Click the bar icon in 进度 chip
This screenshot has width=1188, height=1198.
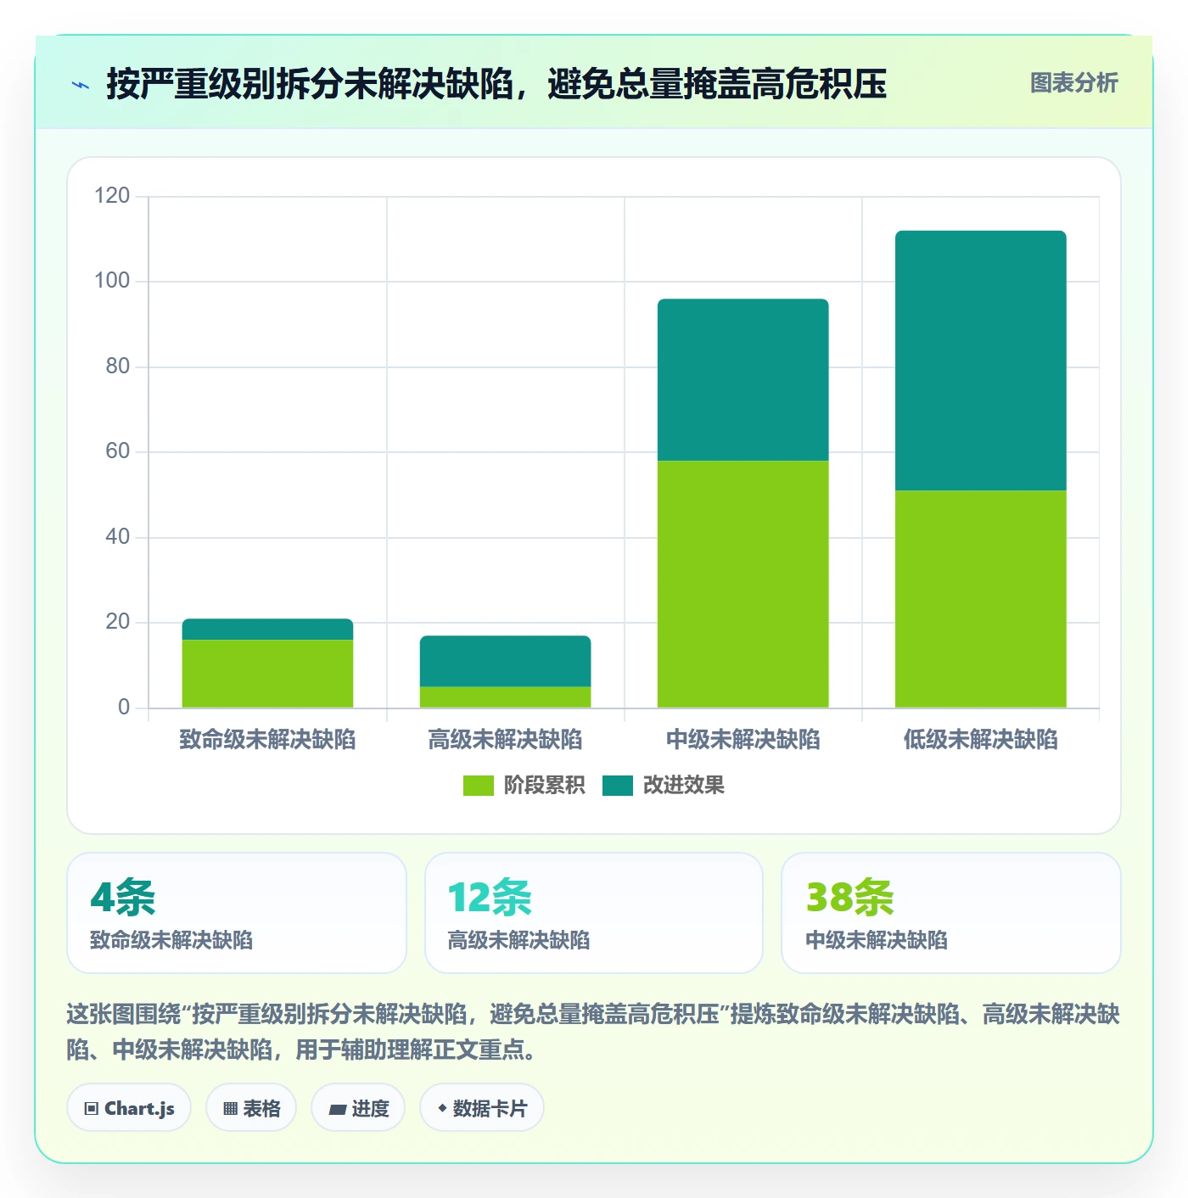click(338, 1110)
